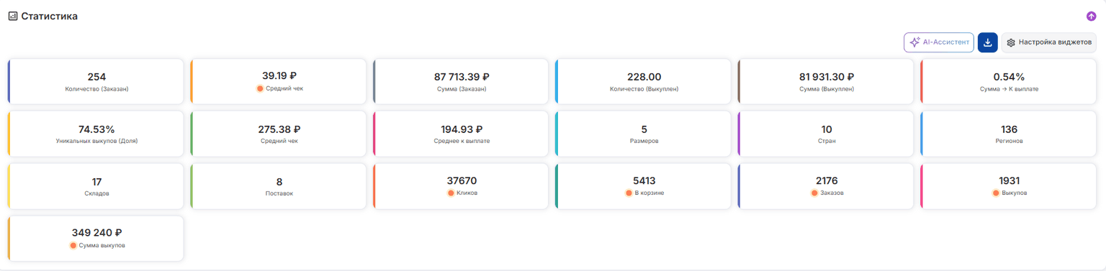Click orange dot beside Заказов label
1106x271 pixels.
click(814, 193)
